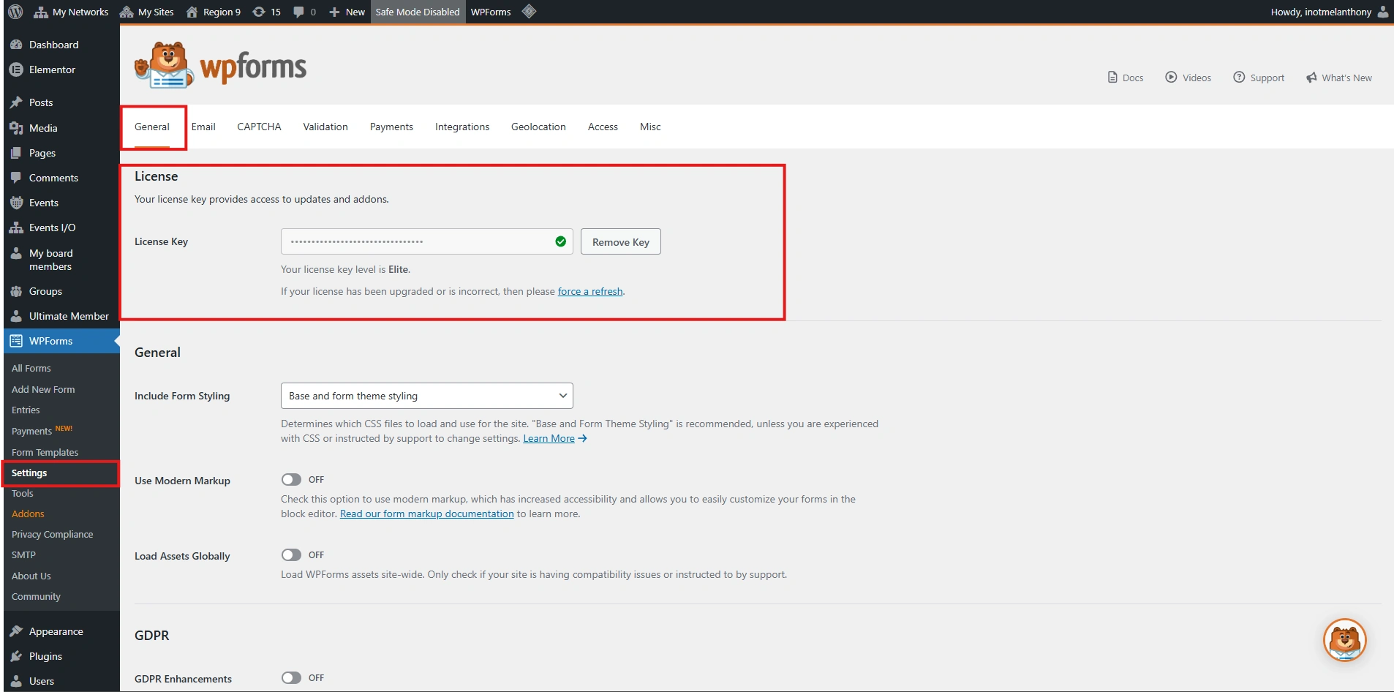The width and height of the screenshot is (1394, 692).
Task: Open the Users sidebar menu
Action: tap(61, 681)
